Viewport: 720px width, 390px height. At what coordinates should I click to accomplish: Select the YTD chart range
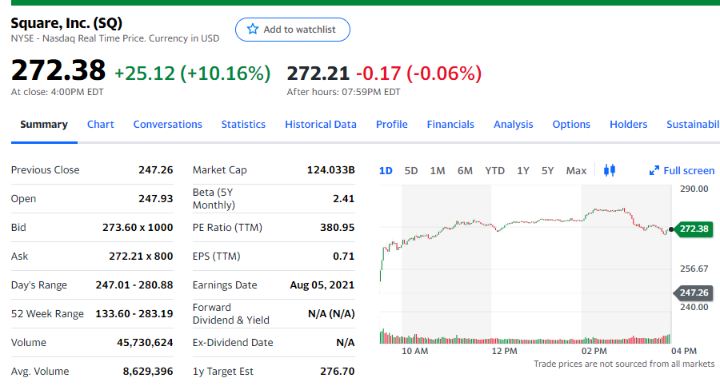coord(495,170)
